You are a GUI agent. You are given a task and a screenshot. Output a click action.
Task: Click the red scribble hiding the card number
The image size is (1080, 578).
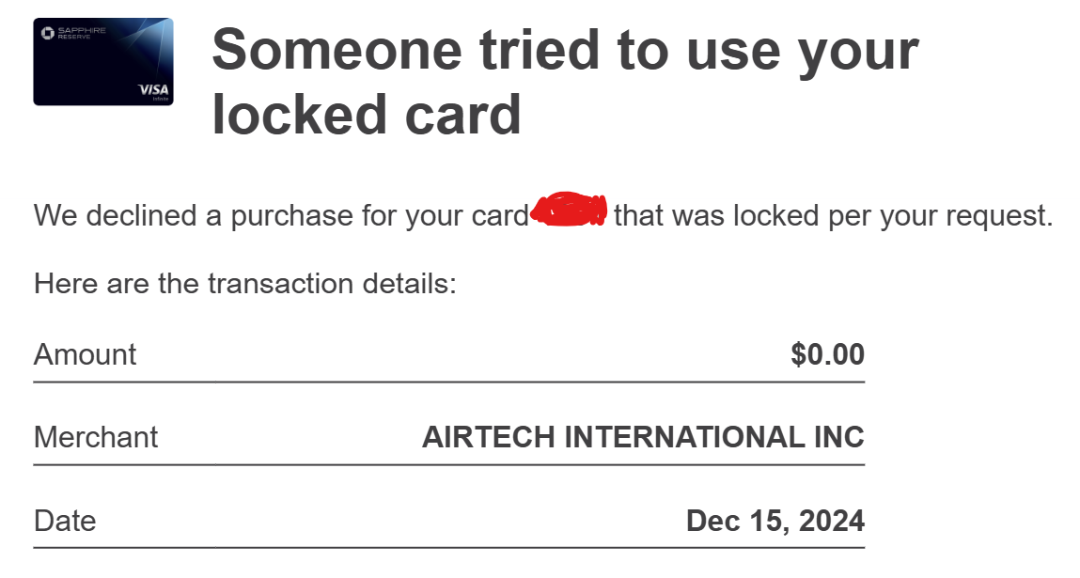pos(571,211)
